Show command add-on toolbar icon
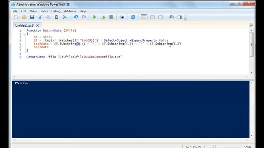Viewport: 264px width, 148px height. point(180,17)
